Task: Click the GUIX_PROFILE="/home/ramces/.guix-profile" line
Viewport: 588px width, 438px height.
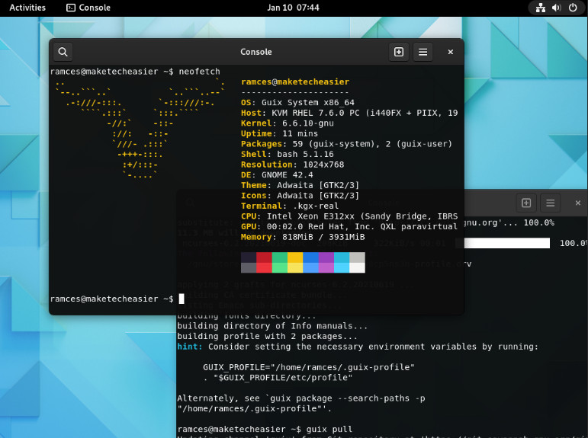Action: point(309,367)
